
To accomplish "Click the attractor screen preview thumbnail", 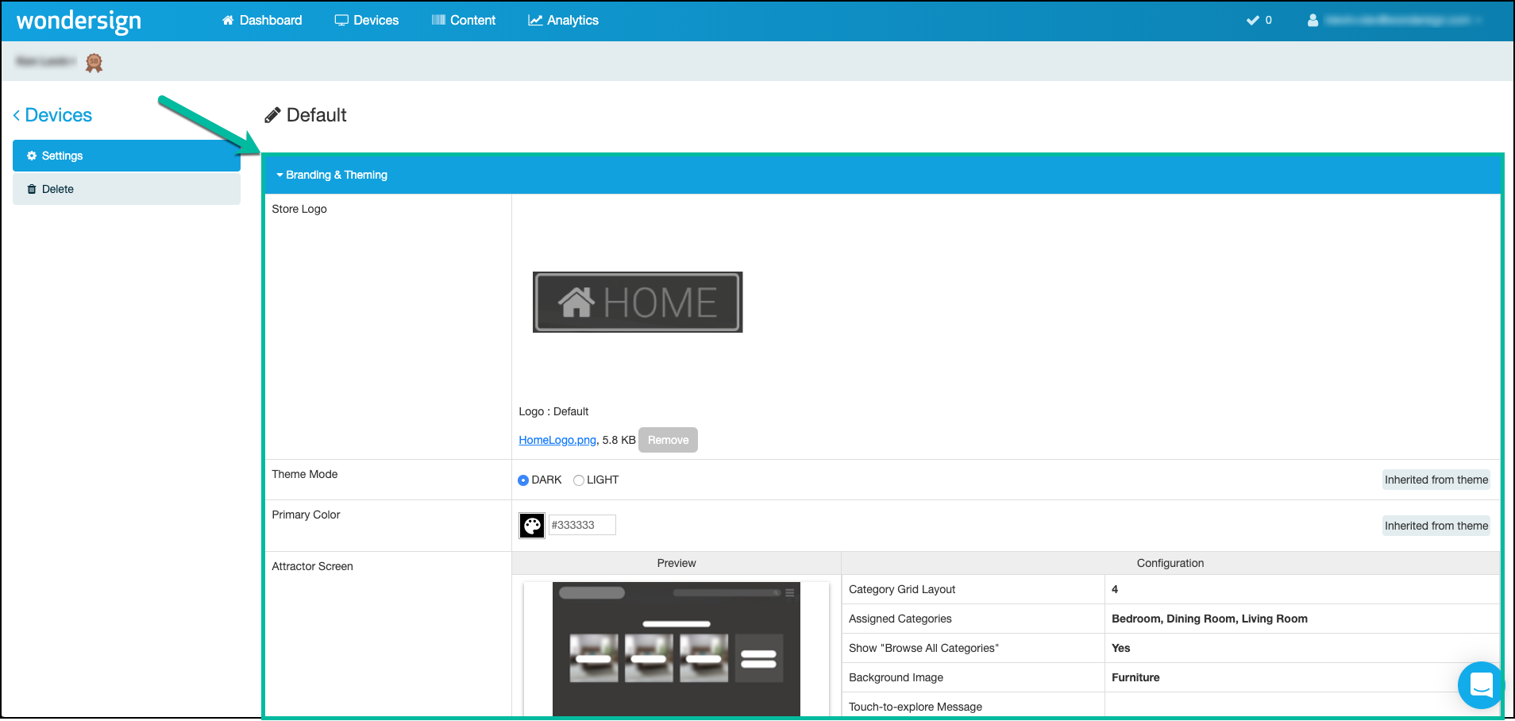I will pyautogui.click(x=677, y=649).
